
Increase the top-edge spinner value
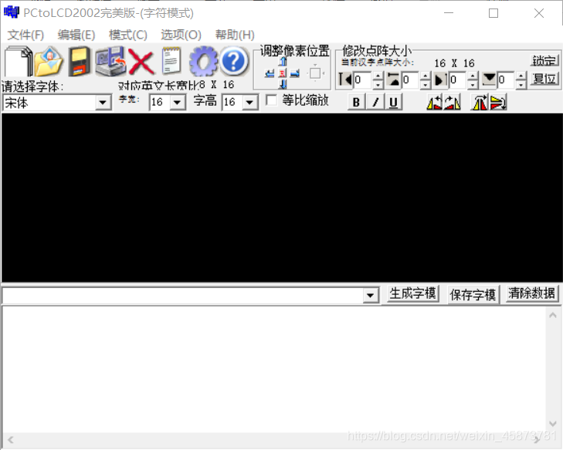426,76
